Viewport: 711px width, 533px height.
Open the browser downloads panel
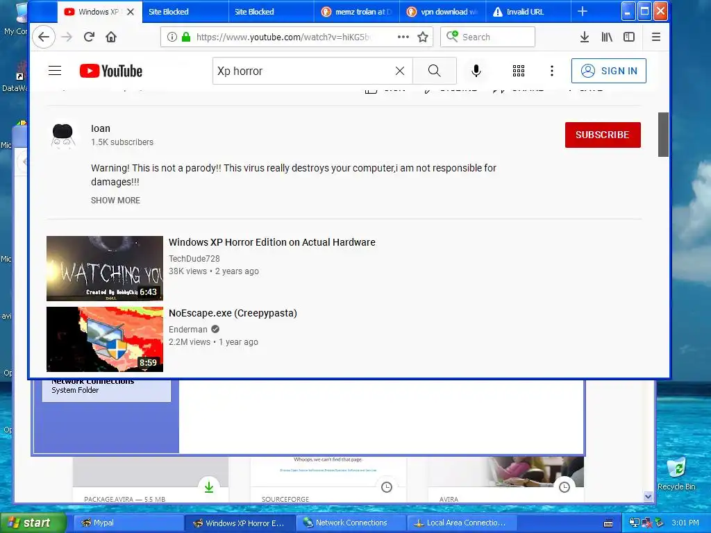tap(585, 37)
